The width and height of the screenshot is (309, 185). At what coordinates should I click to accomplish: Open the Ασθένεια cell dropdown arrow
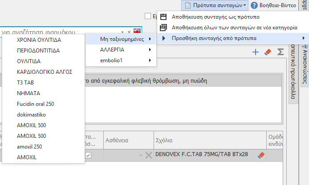[141, 155]
